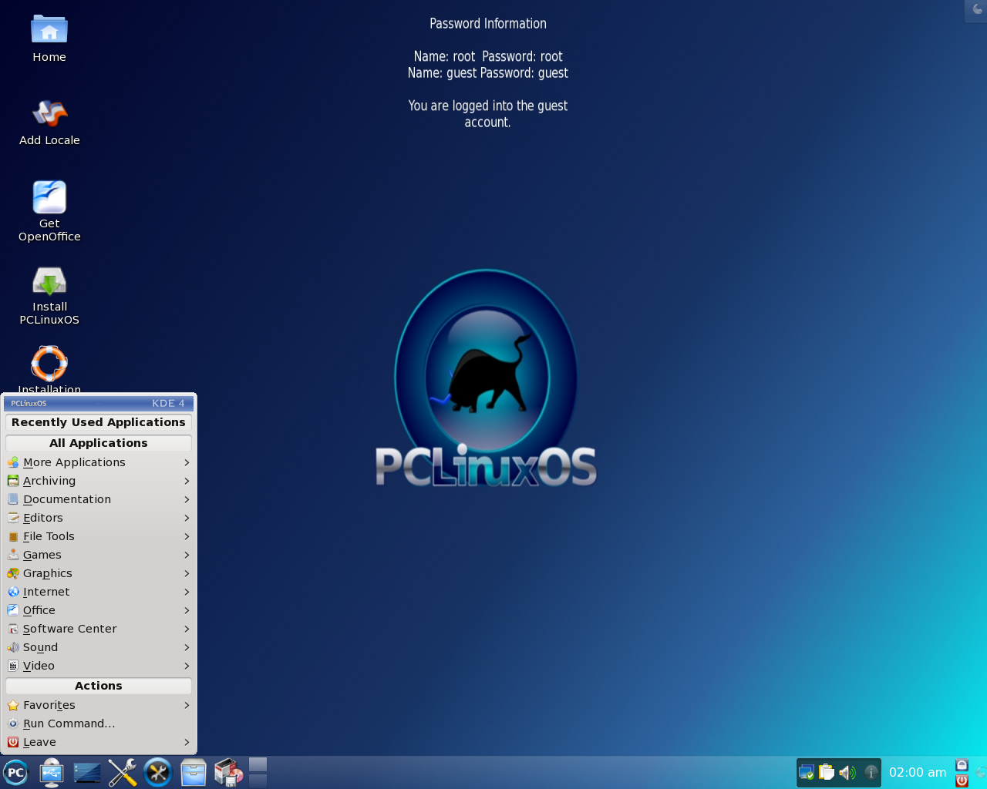Click the lock screen button in panel
The image size is (987, 789).
(962, 765)
